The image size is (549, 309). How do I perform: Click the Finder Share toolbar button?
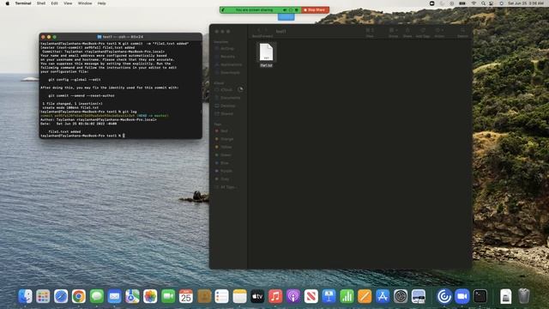(x=407, y=31)
